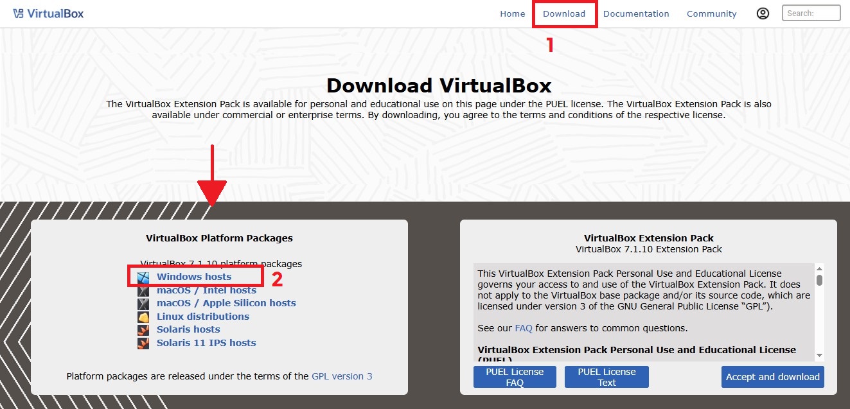The image size is (850, 409).
Task: Click the Accept and download button
Action: click(772, 377)
